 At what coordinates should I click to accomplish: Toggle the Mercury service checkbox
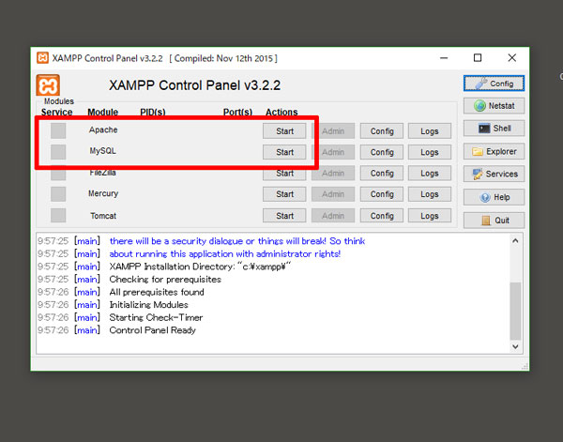click(58, 194)
